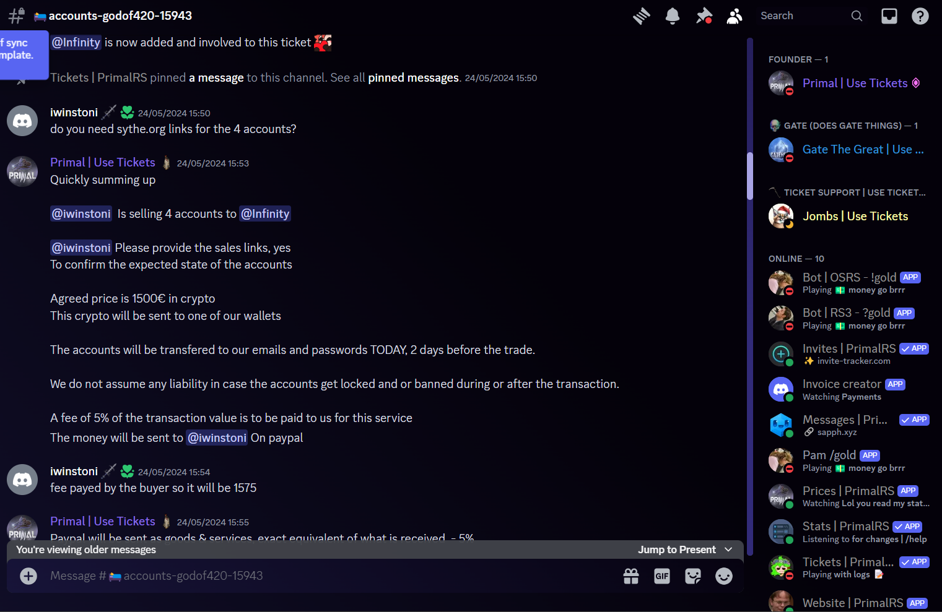
Task: Expand the Jump to Present chevron
Action: point(728,550)
